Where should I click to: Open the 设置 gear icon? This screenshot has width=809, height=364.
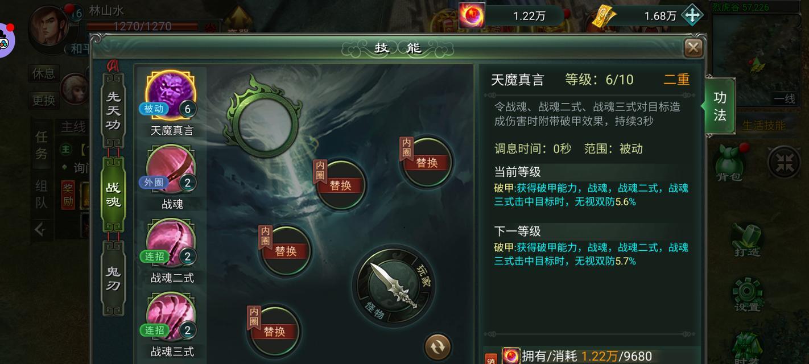pos(748,294)
